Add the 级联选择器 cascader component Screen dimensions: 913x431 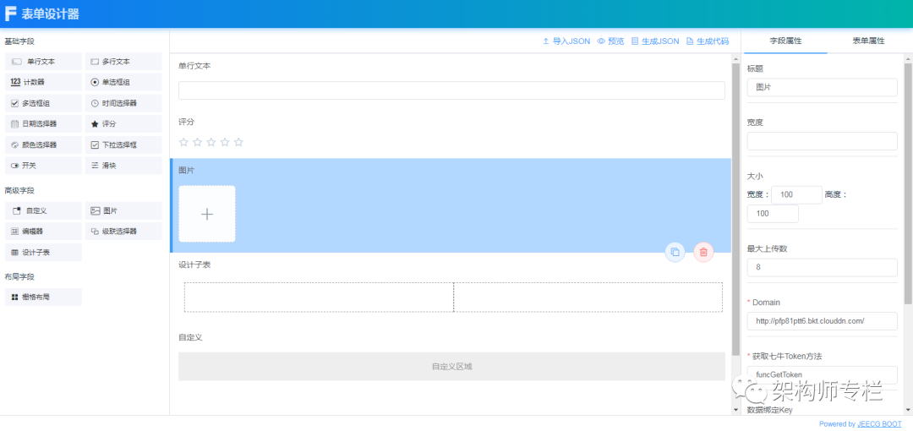[x=123, y=232]
